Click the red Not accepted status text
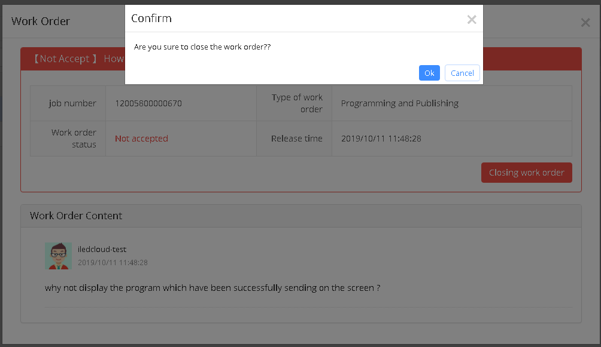The height and width of the screenshot is (347, 601). tap(141, 139)
